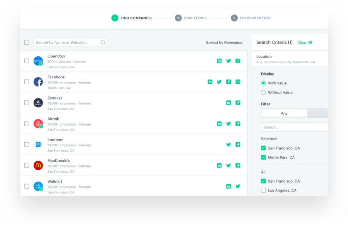The width and height of the screenshot is (348, 228).
Task: Select the checkbox next to Facebook
Action: [26, 82]
